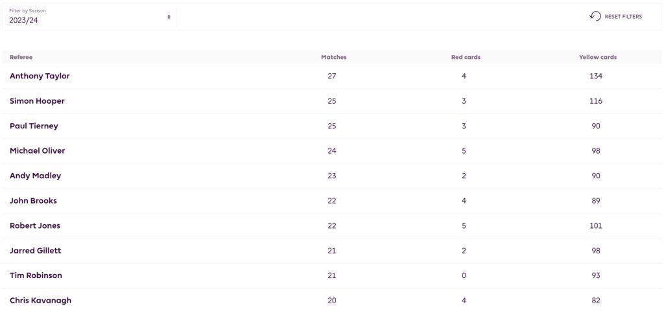This screenshot has width=664, height=313.
Task: Select the Robert Jones row name
Action: click(35, 226)
